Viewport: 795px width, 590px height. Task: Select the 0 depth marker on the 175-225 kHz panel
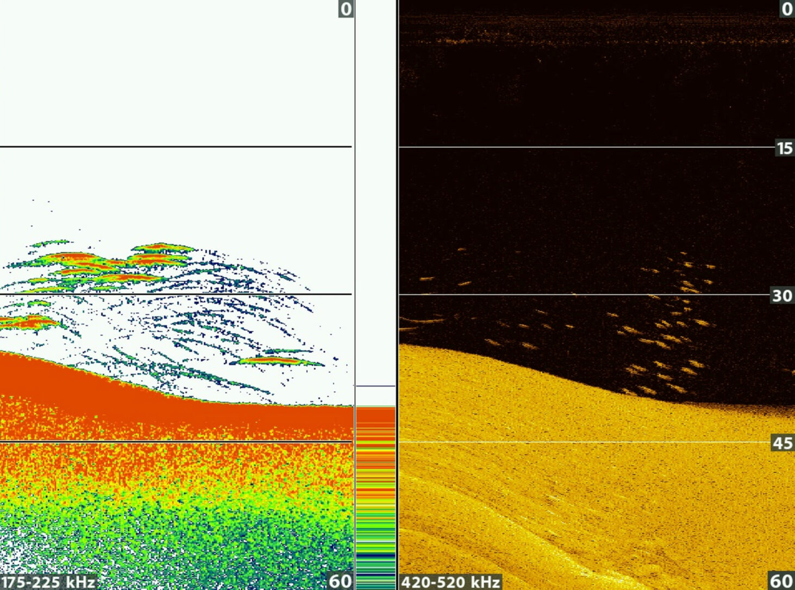point(345,9)
